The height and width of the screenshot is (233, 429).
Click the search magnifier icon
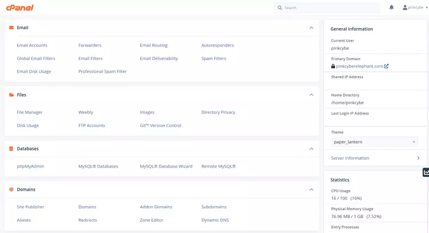click(280, 7)
